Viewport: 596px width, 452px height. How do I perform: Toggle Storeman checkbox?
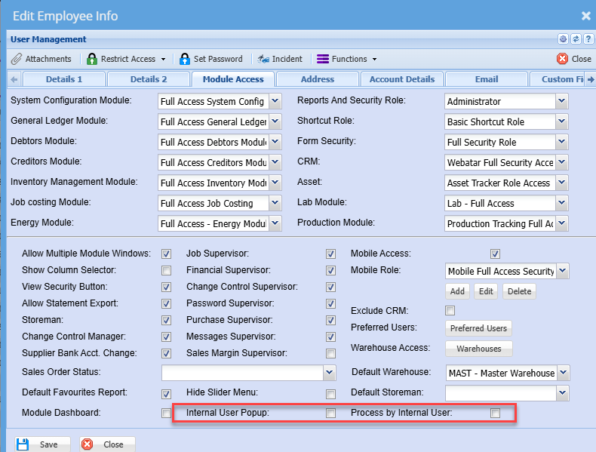pyautogui.click(x=166, y=320)
